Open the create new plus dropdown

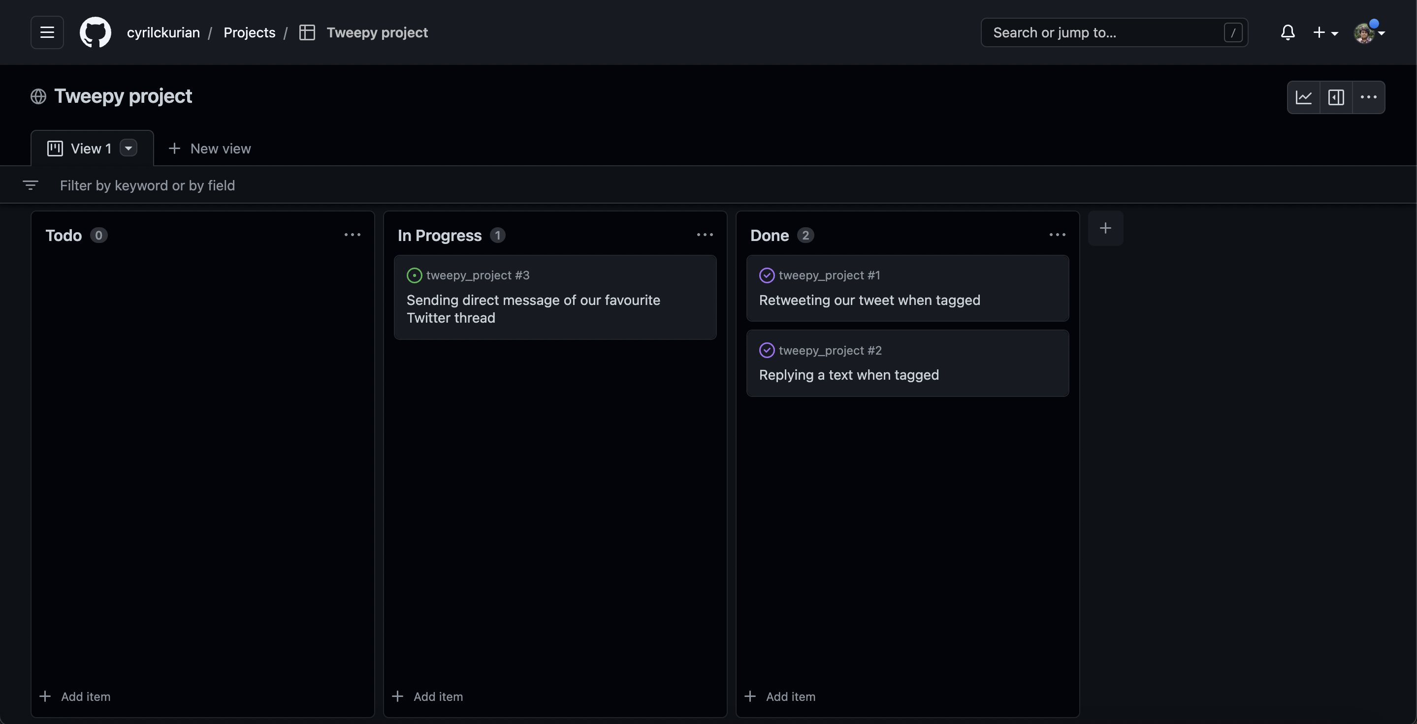[1325, 32]
